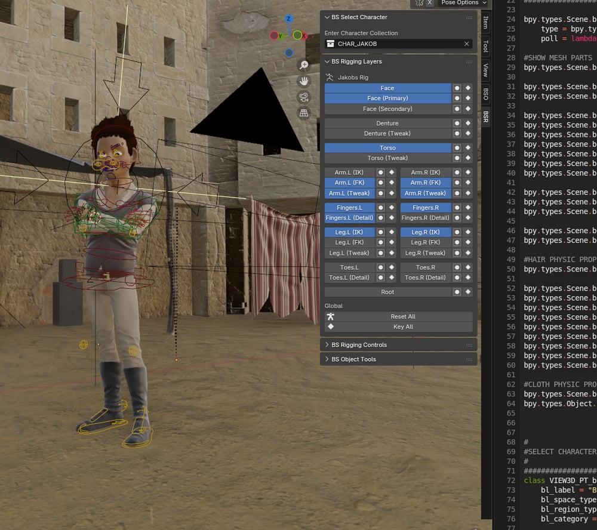
Task: Click the keyframe diamond beside Toes.R (Detail)
Action: (468, 278)
